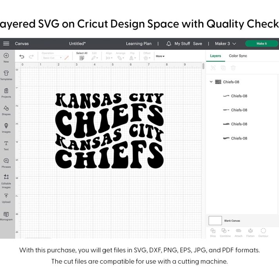Open the Align dropdown

[109, 58]
